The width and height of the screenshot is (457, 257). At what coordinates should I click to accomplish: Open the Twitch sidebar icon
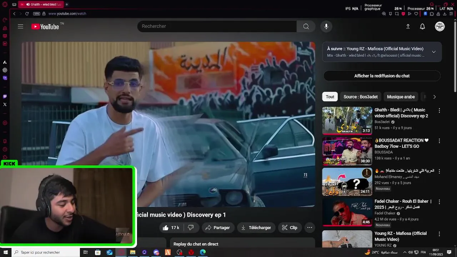[x=5, y=96]
